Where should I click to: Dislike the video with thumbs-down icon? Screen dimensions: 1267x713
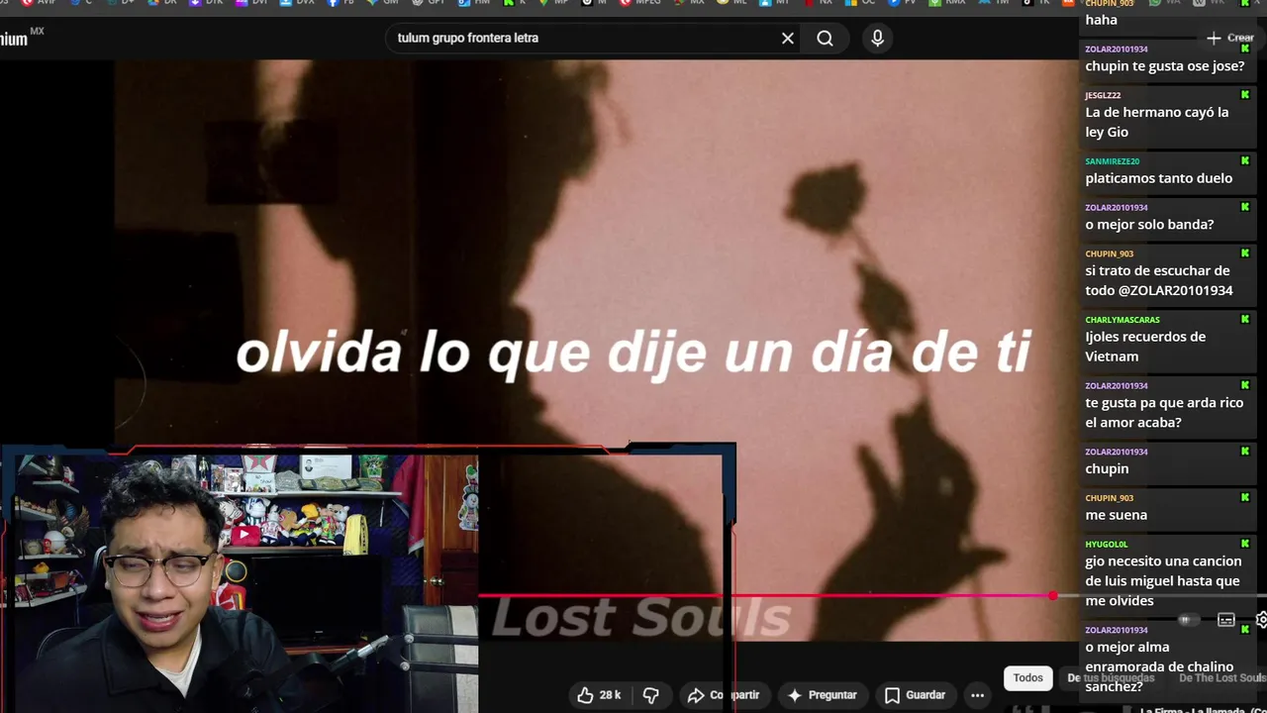point(650,695)
